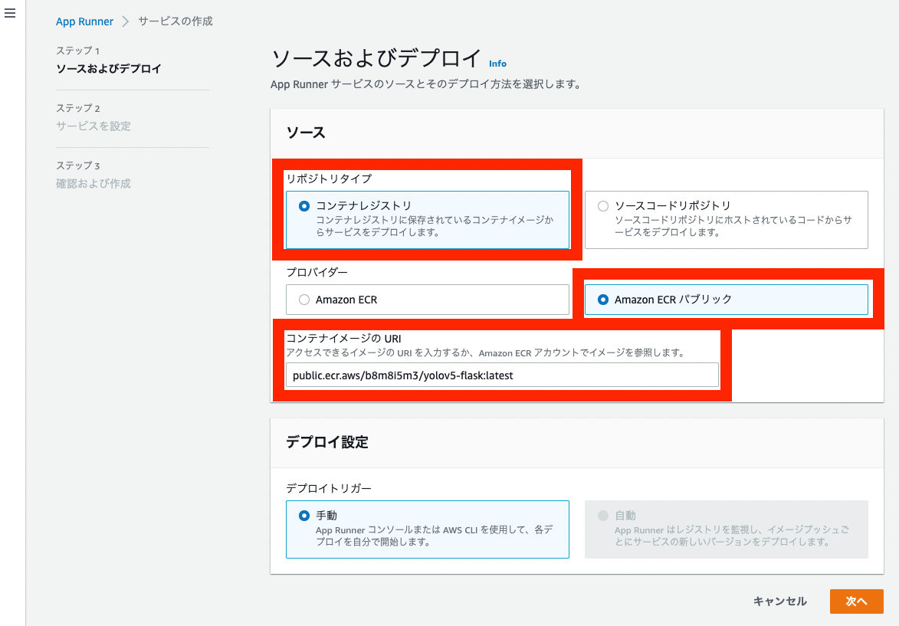
Task: Choose the Amazon ECR provider option
Action: click(x=427, y=300)
